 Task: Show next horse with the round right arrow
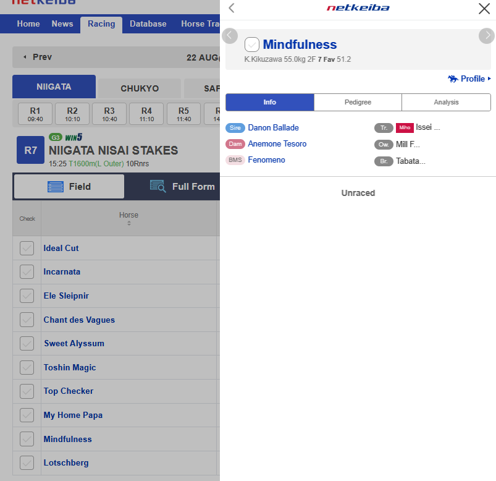pos(487,35)
